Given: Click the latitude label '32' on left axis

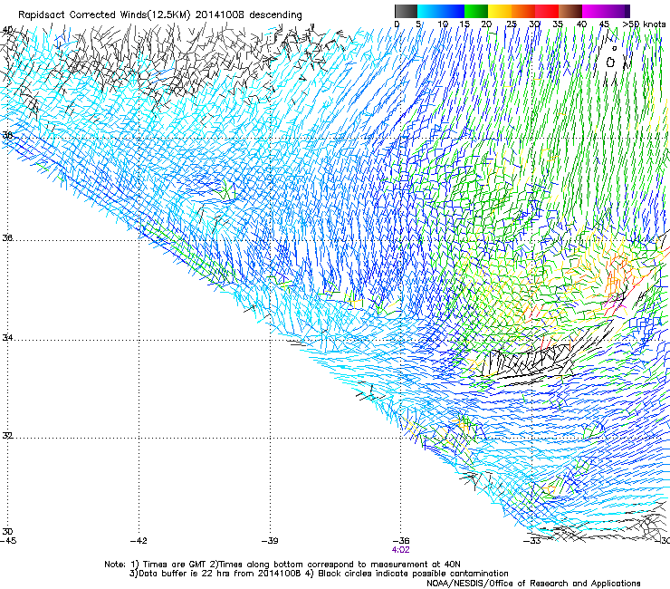Looking at the screenshot, I should point(7,436).
